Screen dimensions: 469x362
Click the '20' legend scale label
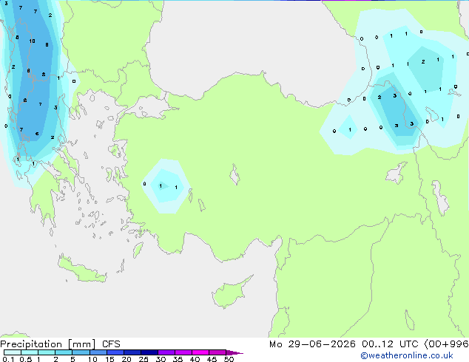(x=126, y=359)
